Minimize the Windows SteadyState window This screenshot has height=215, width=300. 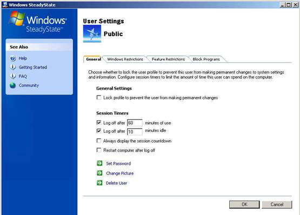point(282,5)
